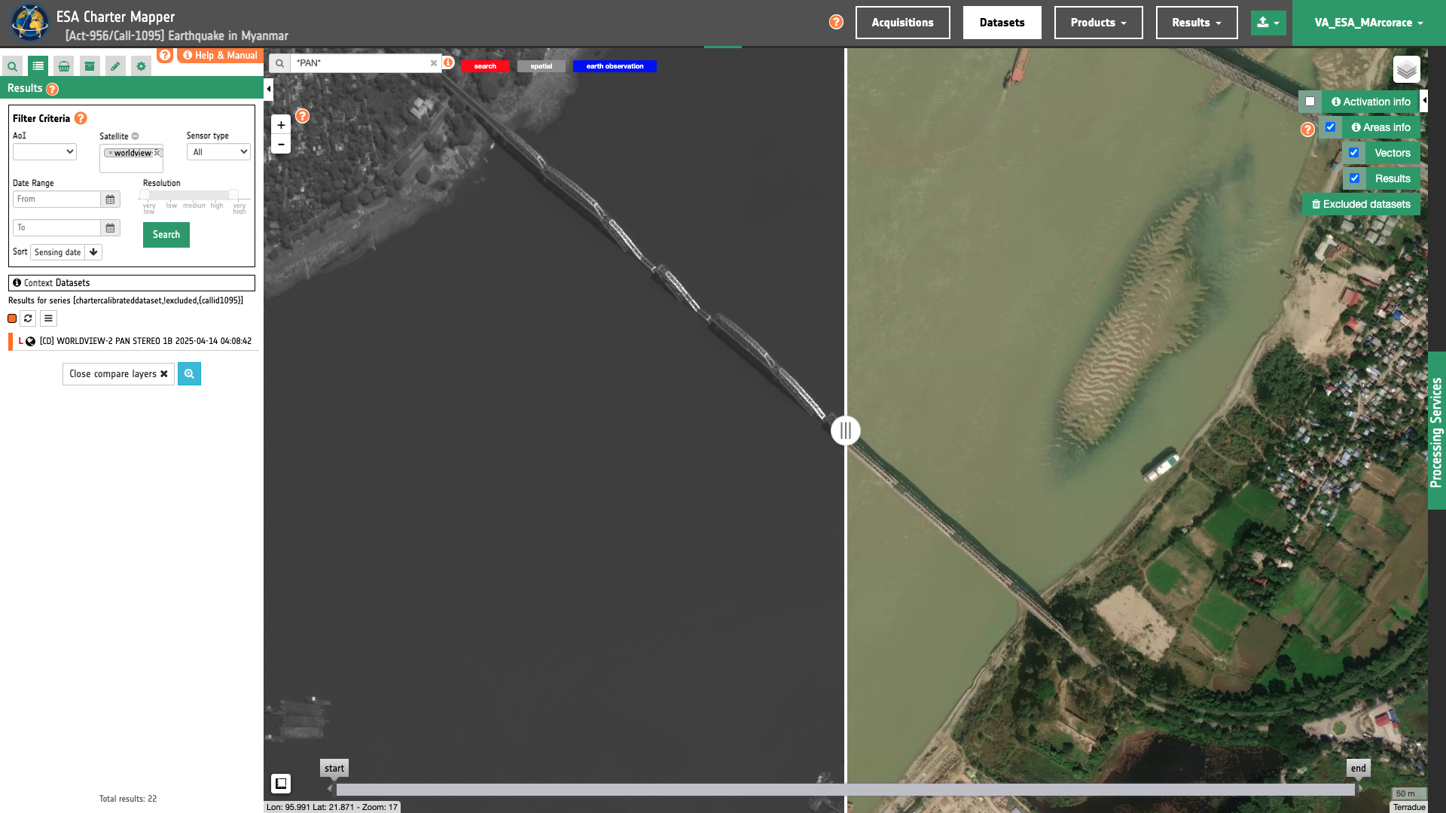Screen dimensions: 1446x813
Task: Click the pencil edit tab icon
Action: 115,66
